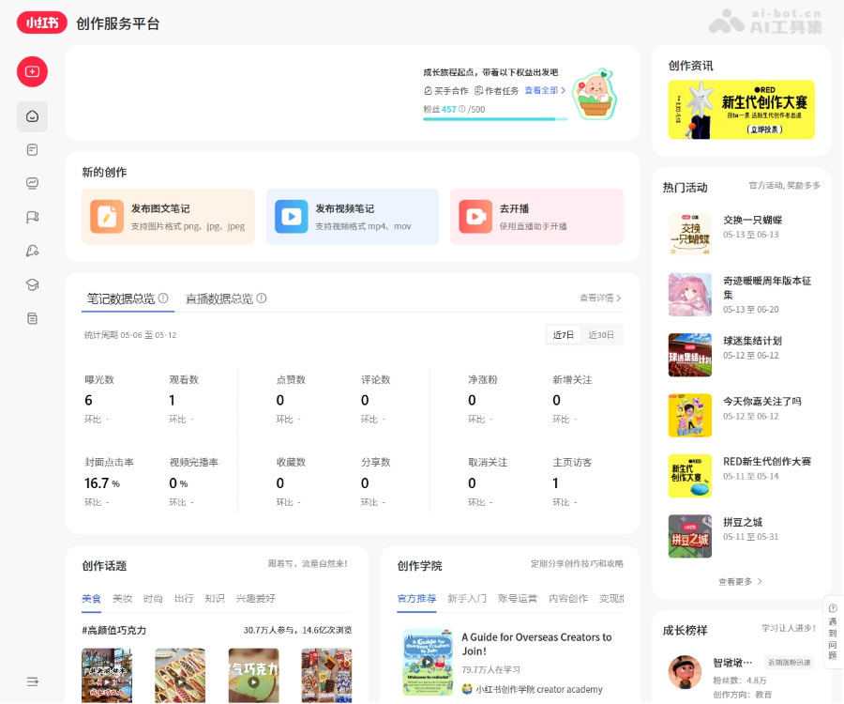
Task: Click info icon beside 直播数据总览
Action: click(x=262, y=298)
